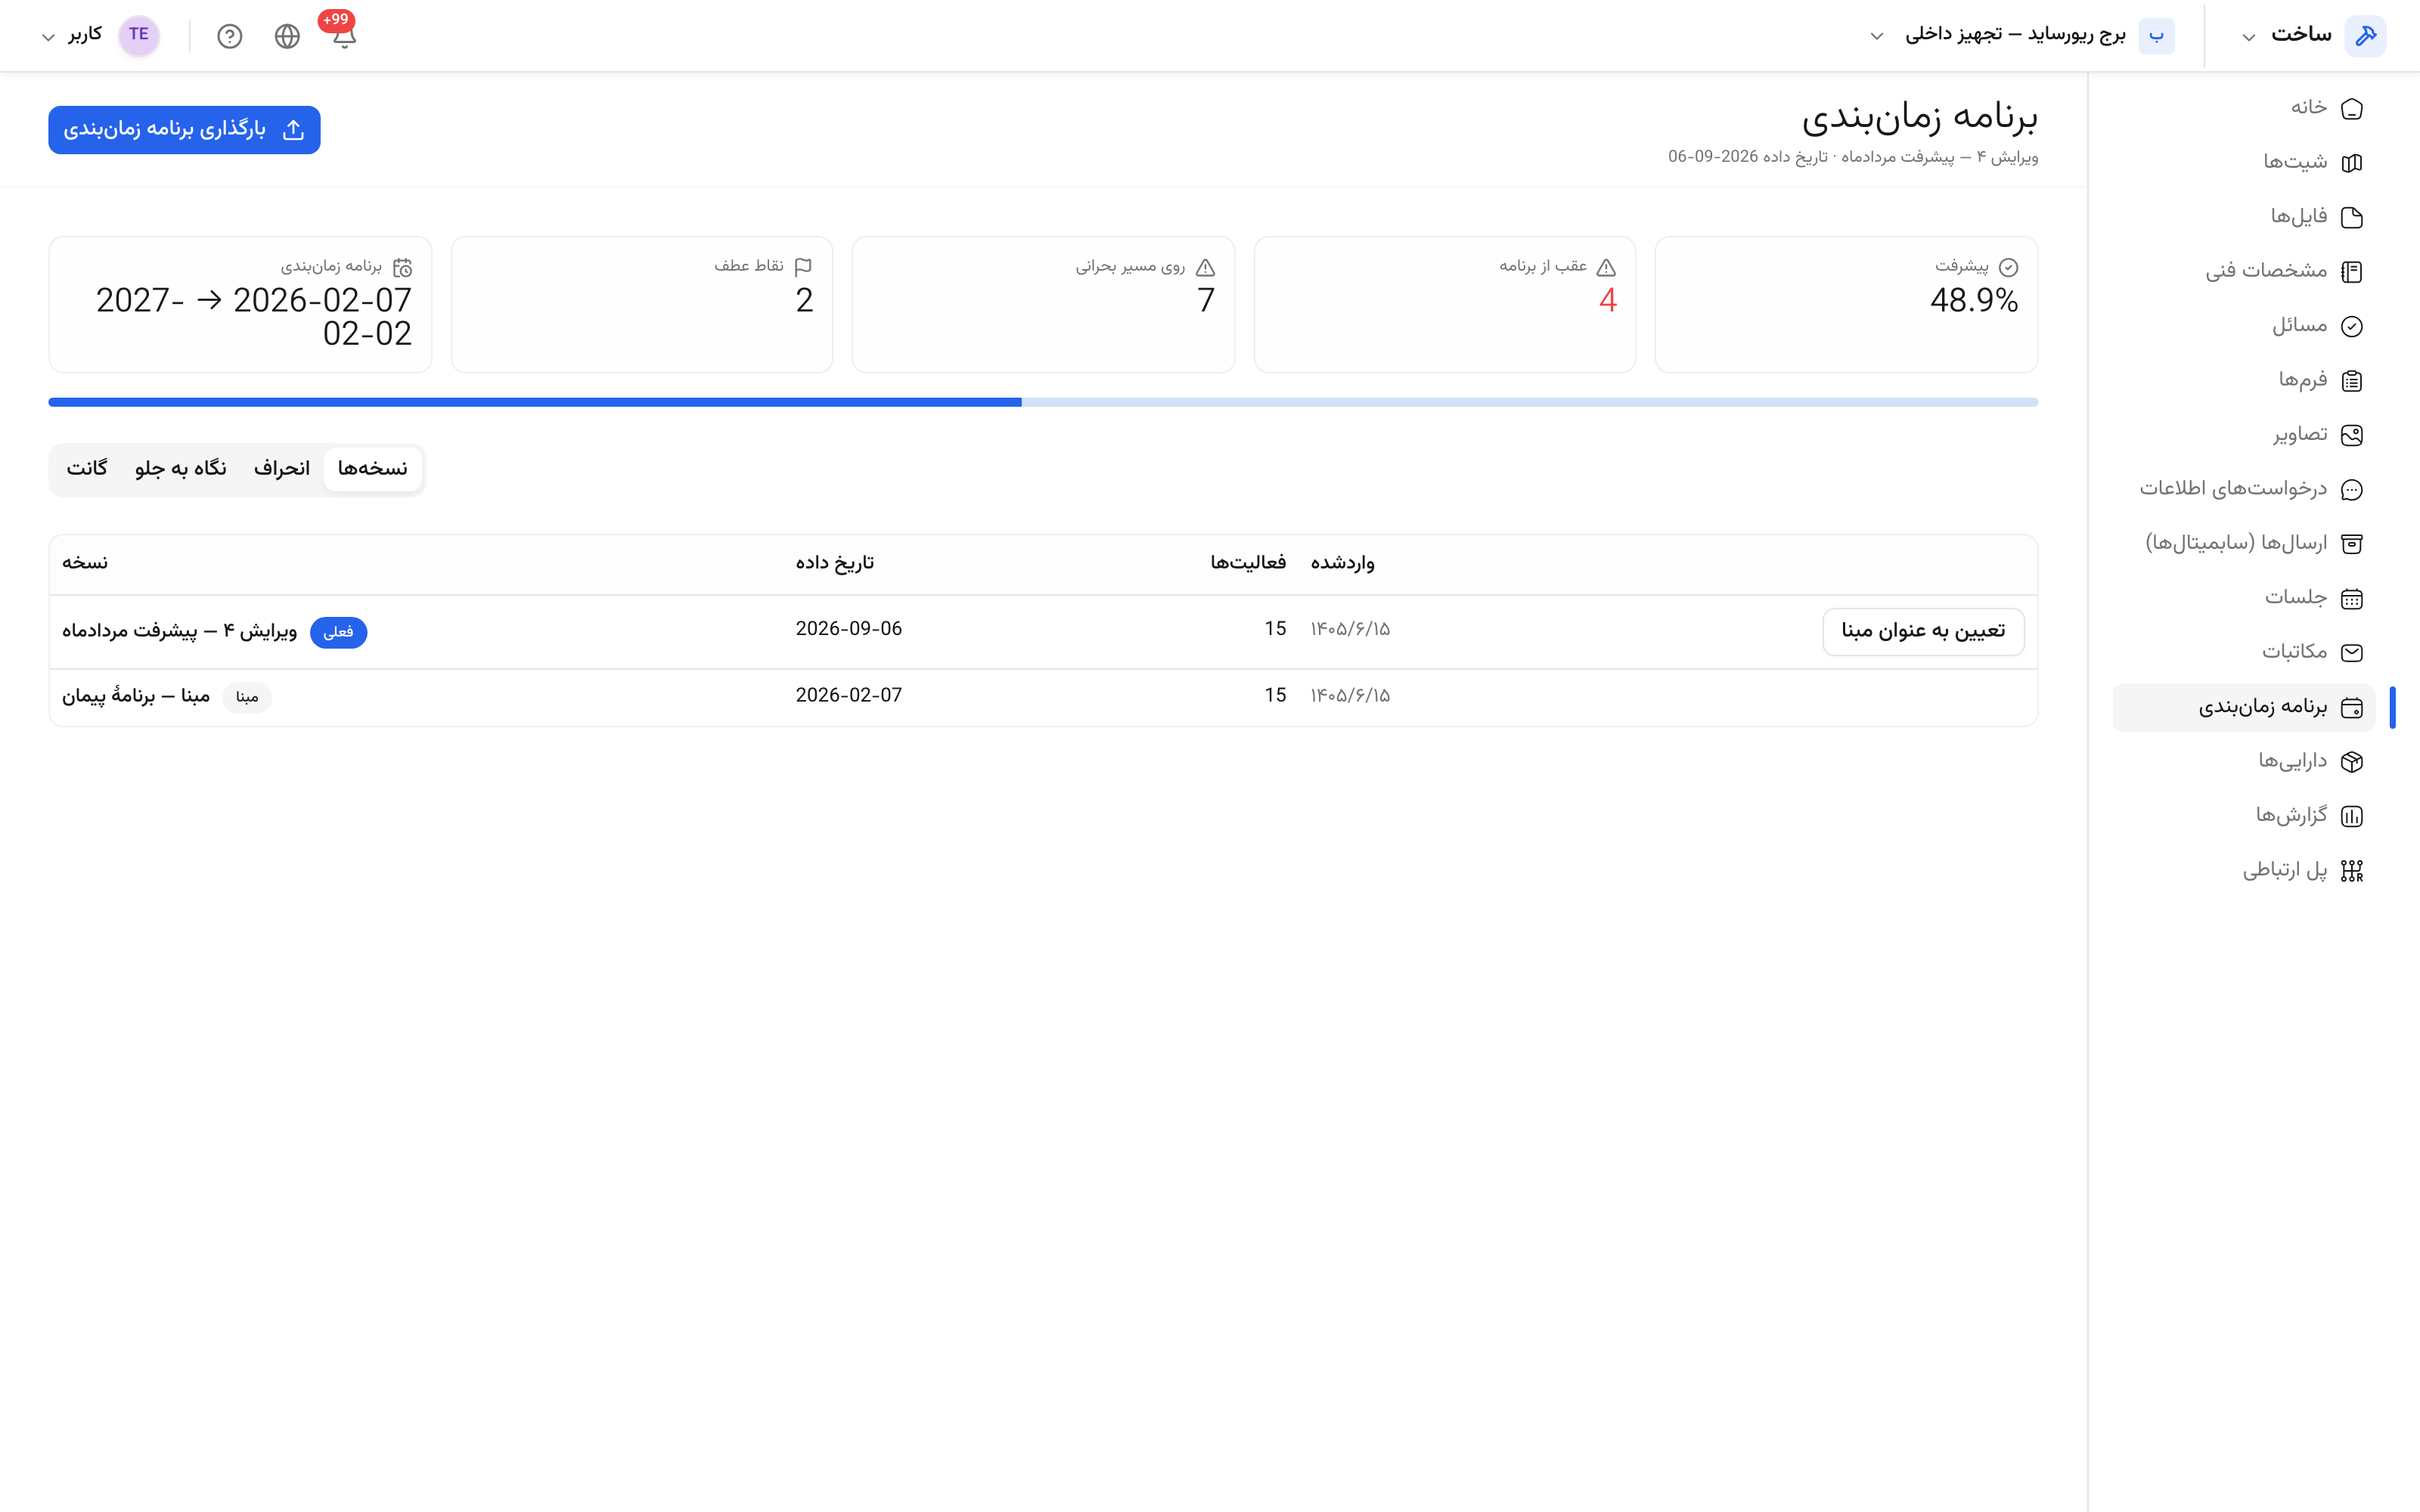
Task: Click تعیین به عنوان مبنا button
Action: (x=1923, y=631)
